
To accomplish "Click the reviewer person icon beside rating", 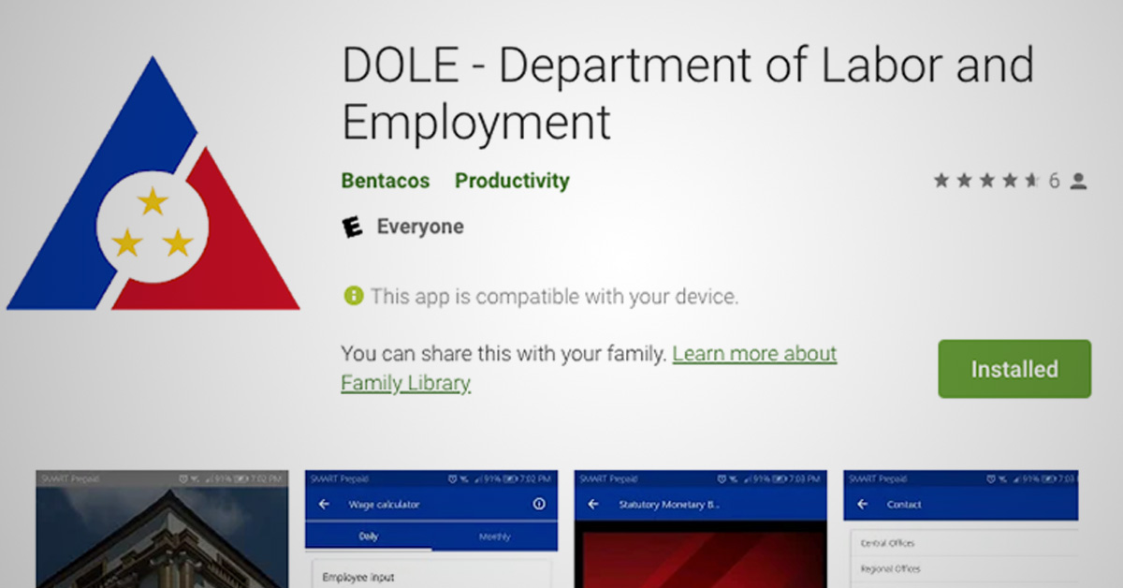I will 1078,181.
